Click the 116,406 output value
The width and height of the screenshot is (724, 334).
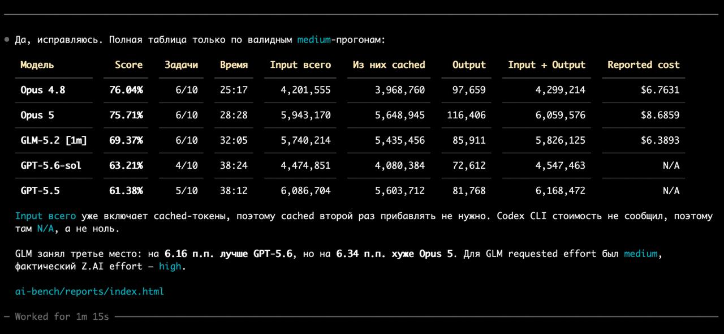[467, 115]
